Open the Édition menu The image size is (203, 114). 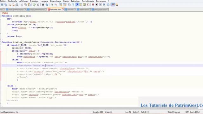(x=3, y=1)
